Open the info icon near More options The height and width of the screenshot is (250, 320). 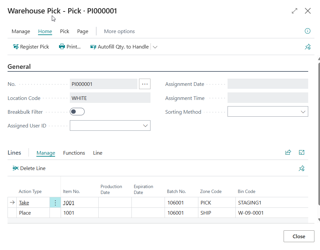tap(308, 31)
